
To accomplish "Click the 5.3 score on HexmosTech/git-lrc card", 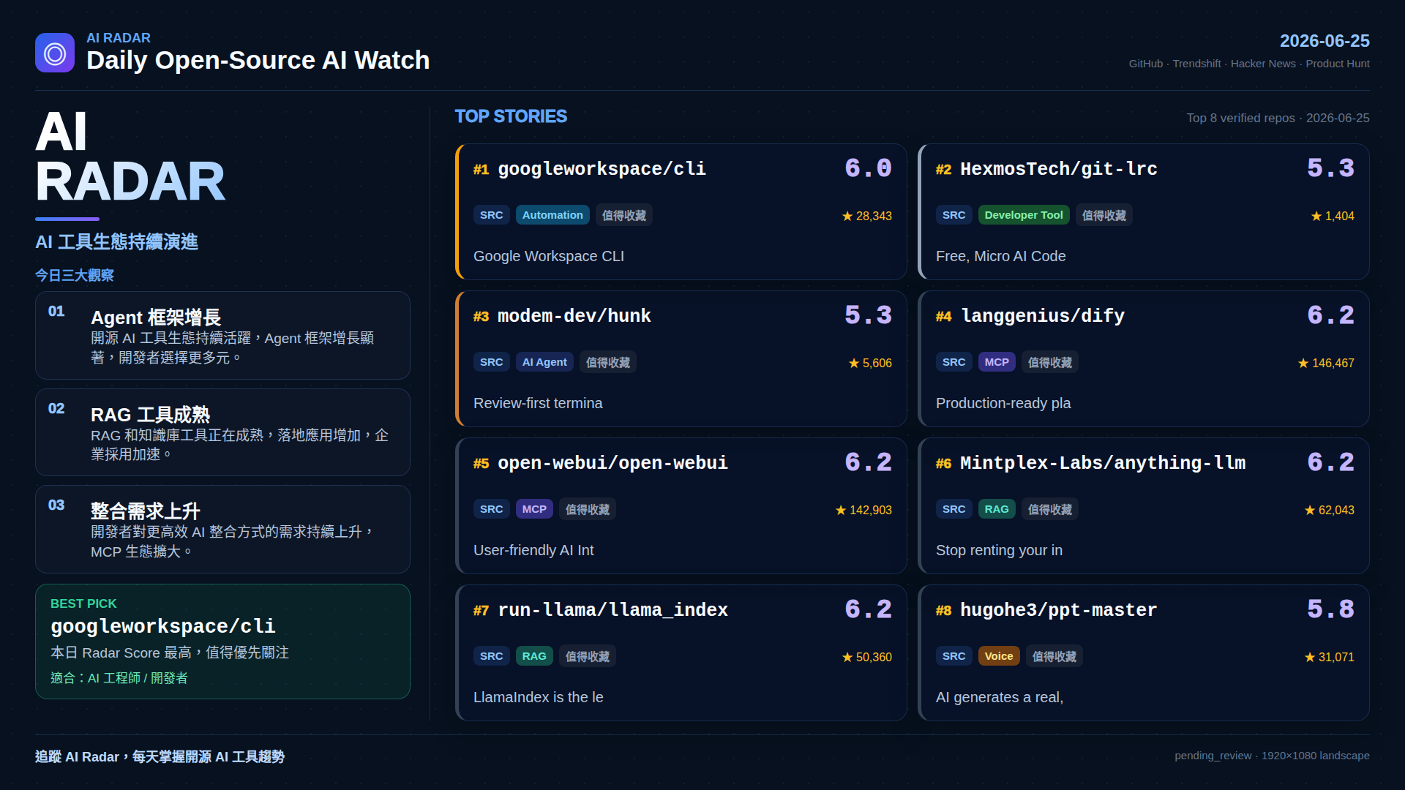I will 1330,169.
